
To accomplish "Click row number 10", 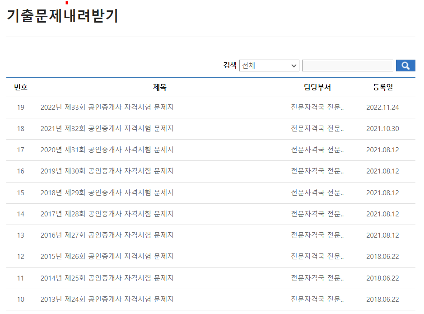I will [21, 300].
